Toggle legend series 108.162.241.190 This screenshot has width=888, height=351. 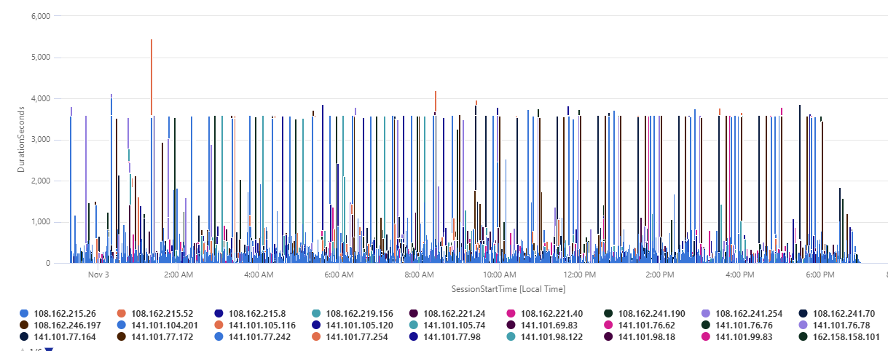pos(645,313)
